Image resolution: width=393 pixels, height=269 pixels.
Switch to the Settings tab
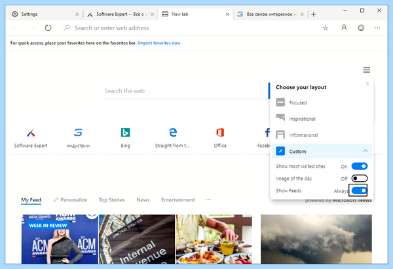44,14
